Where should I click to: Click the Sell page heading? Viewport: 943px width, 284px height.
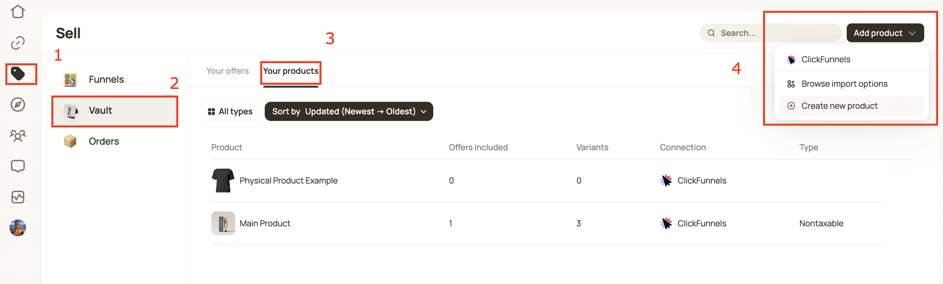point(68,33)
